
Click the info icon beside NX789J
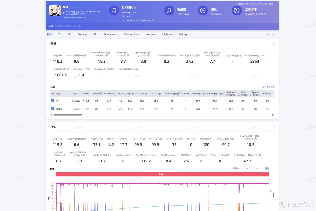click(135, 8)
